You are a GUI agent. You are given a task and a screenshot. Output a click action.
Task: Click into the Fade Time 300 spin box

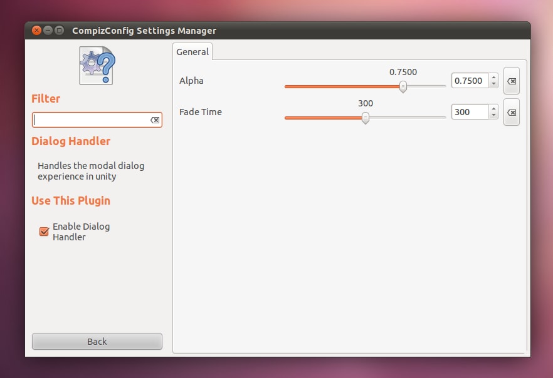(x=470, y=112)
